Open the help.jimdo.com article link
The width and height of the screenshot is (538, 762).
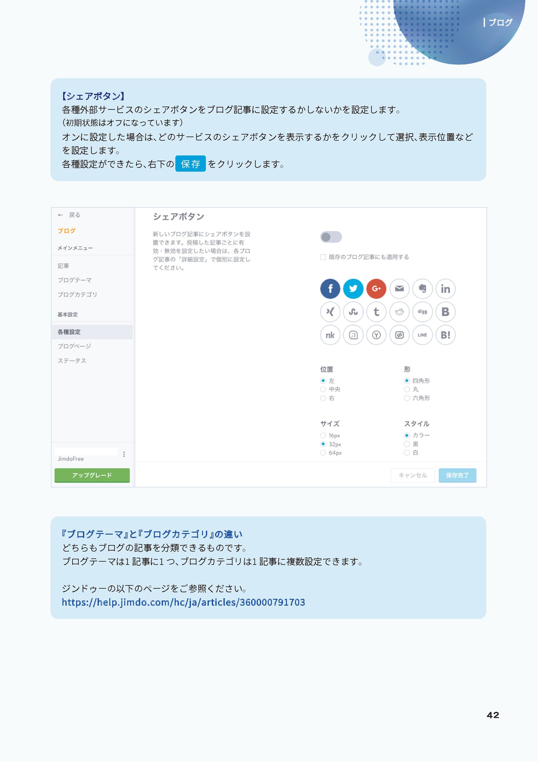pos(184,602)
